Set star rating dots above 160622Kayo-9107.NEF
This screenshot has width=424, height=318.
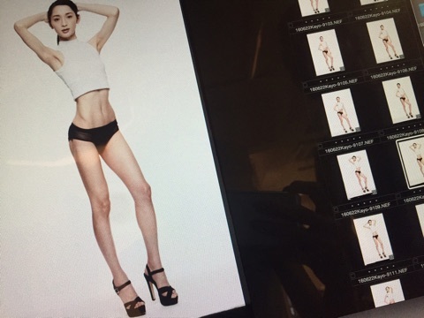[x=348, y=140]
